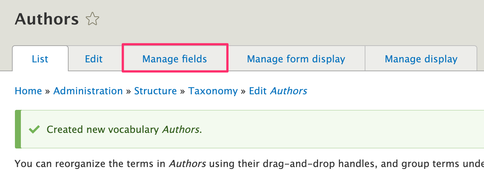Open the Structure breadcrumb link
Image resolution: width=484 pixels, height=170 pixels.
click(x=155, y=91)
